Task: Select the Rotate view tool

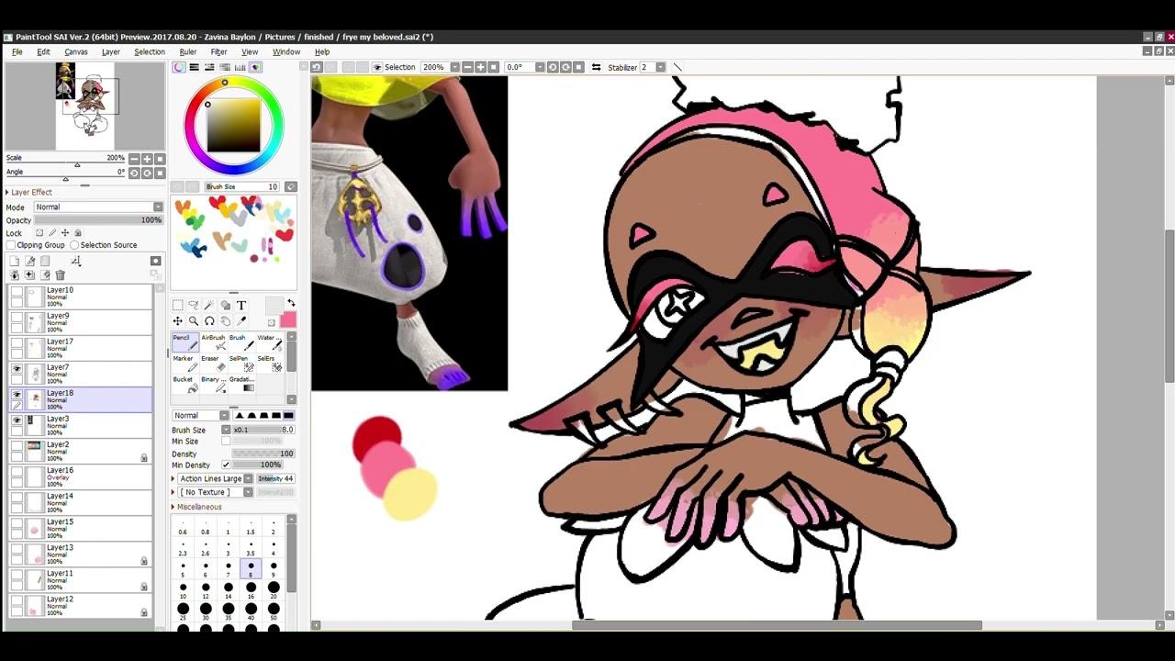Action: 209,321
